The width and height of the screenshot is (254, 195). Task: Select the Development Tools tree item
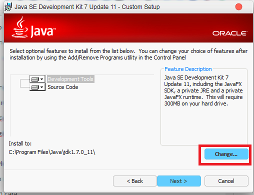coord(70,79)
